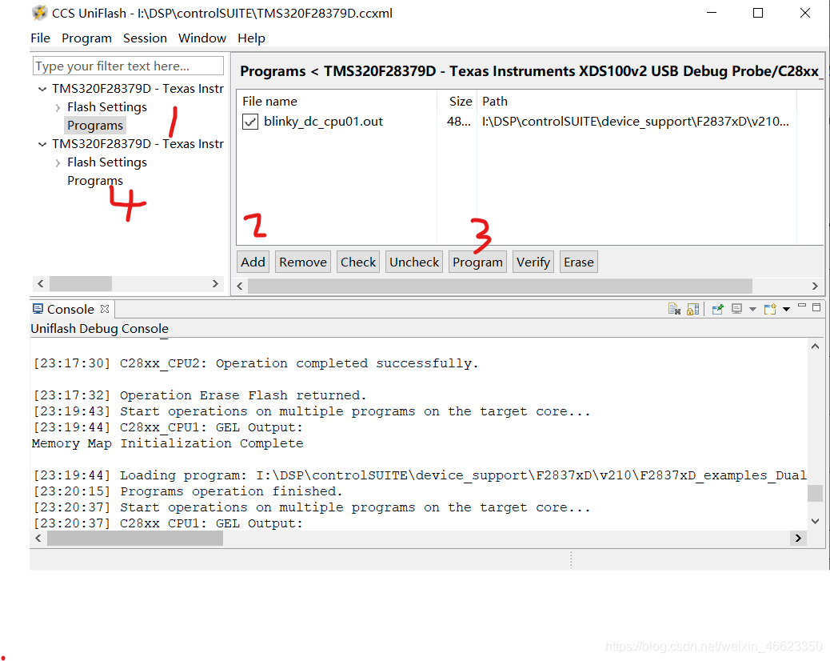Click the Uncheck button

414,262
